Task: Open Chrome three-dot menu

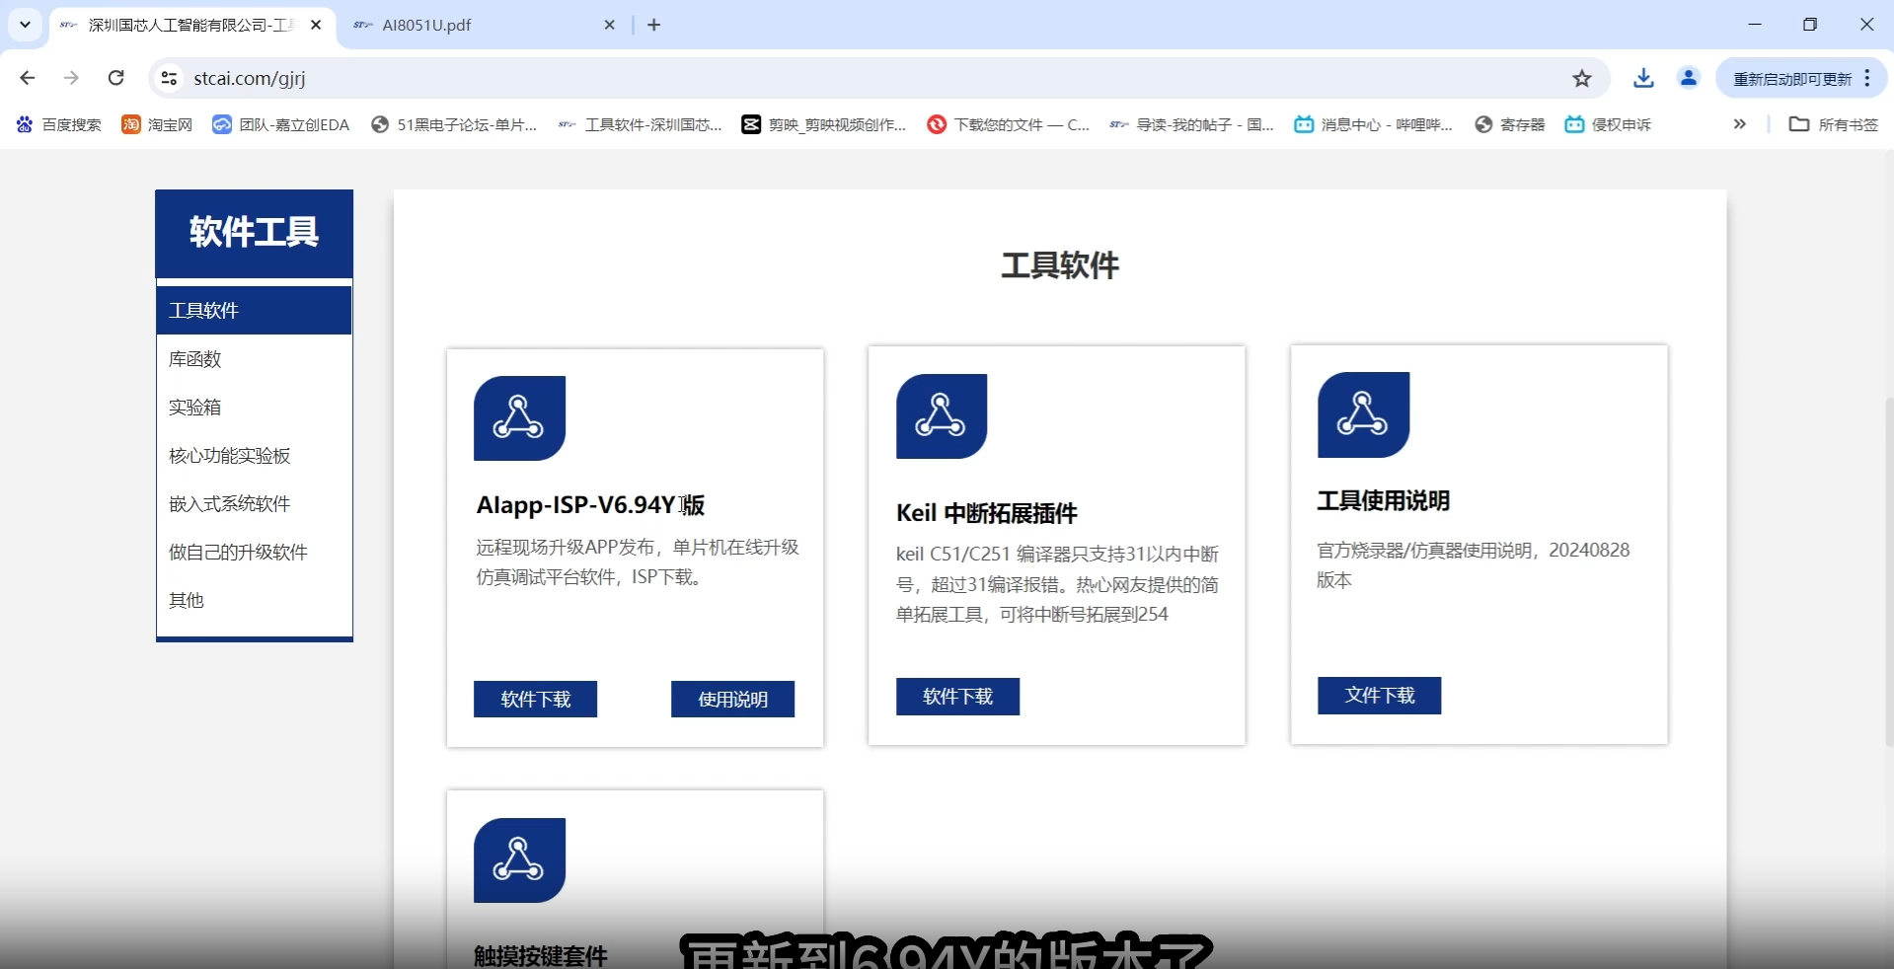Action: (1867, 78)
